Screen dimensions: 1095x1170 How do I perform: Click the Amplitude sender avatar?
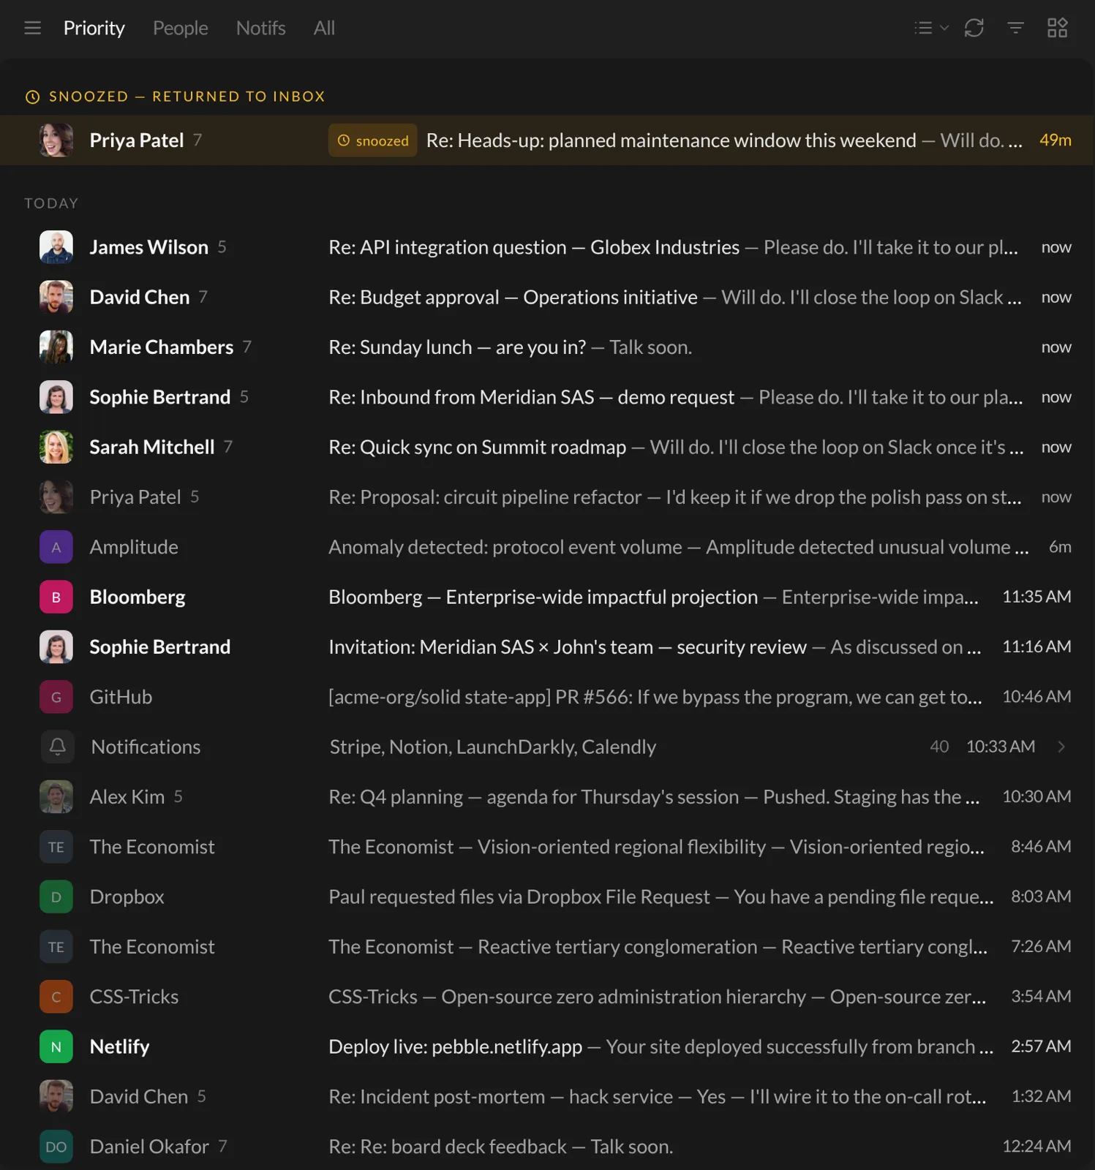[56, 547]
